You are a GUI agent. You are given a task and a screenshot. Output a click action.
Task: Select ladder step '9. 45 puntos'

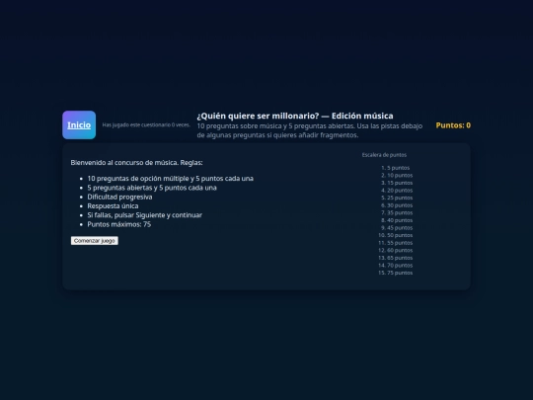pyautogui.click(x=397, y=227)
